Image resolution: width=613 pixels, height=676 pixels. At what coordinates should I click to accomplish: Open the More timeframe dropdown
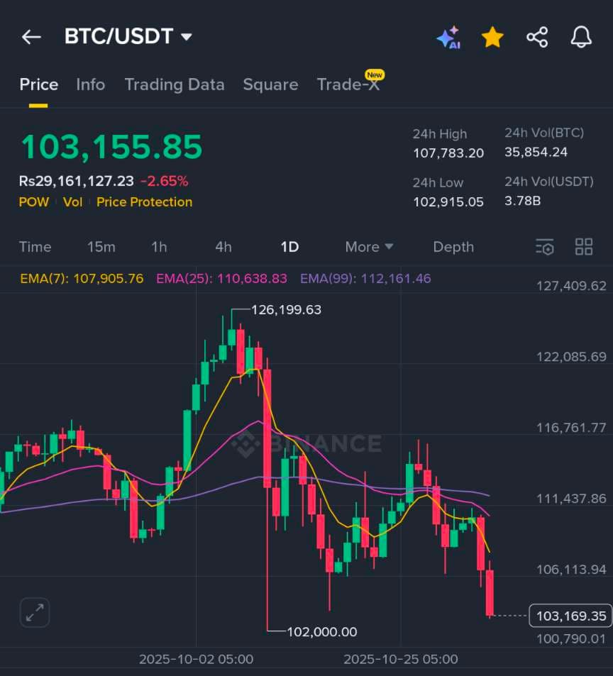pyautogui.click(x=369, y=247)
